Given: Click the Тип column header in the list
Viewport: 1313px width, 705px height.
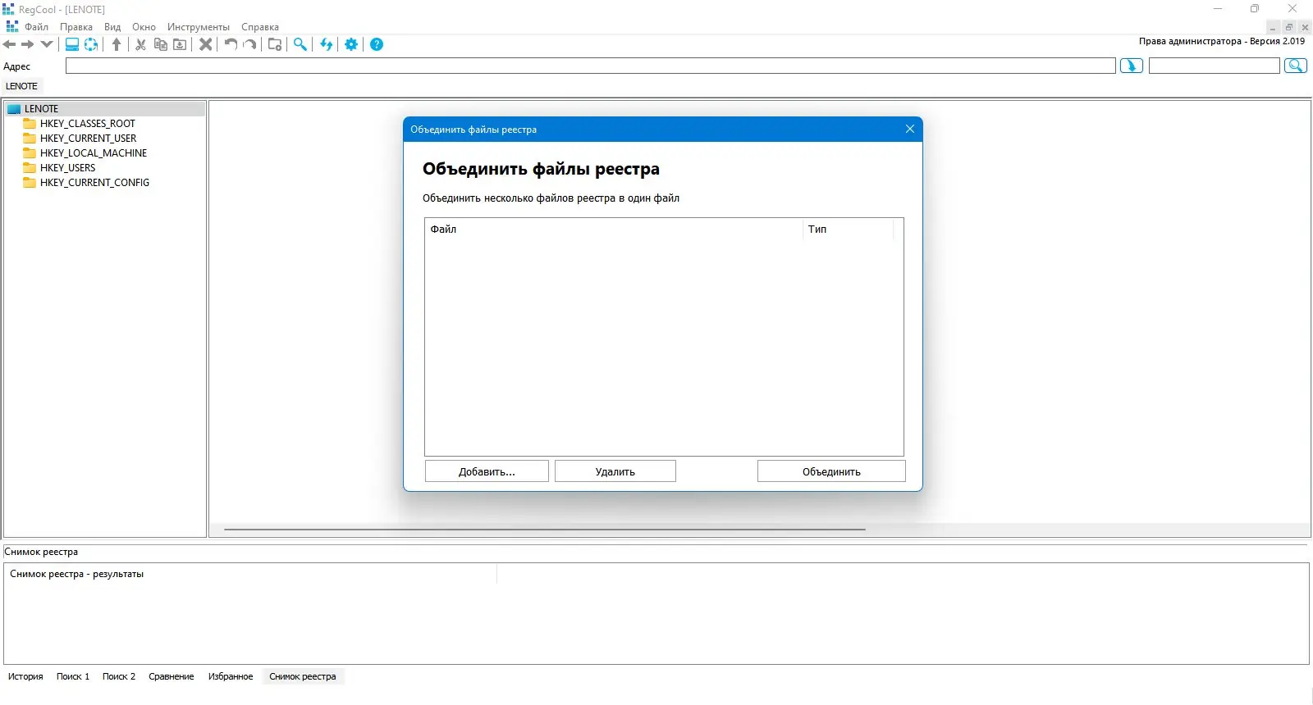Looking at the screenshot, I should [x=848, y=230].
